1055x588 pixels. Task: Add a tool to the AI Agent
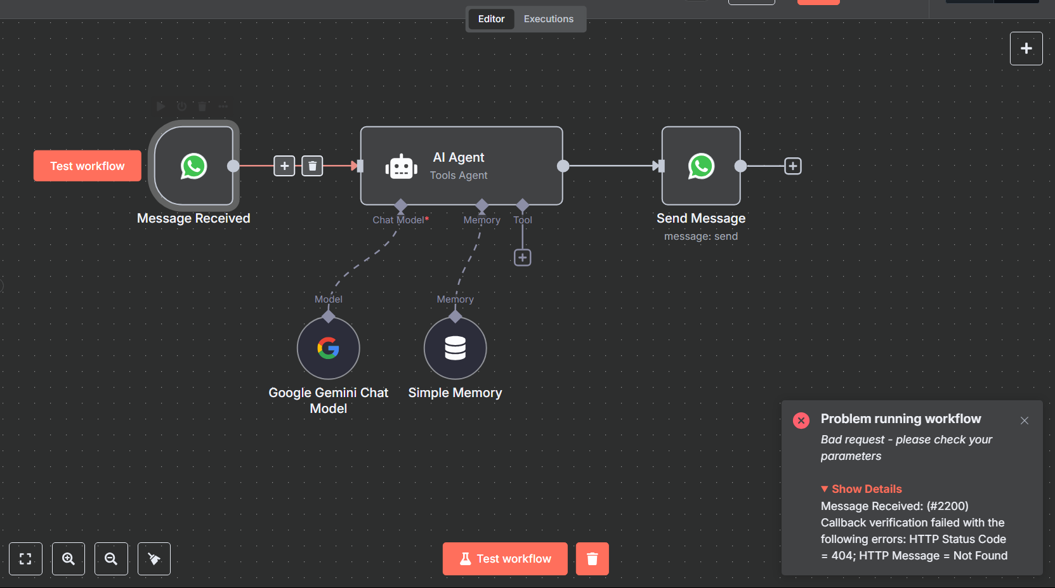pyautogui.click(x=522, y=258)
